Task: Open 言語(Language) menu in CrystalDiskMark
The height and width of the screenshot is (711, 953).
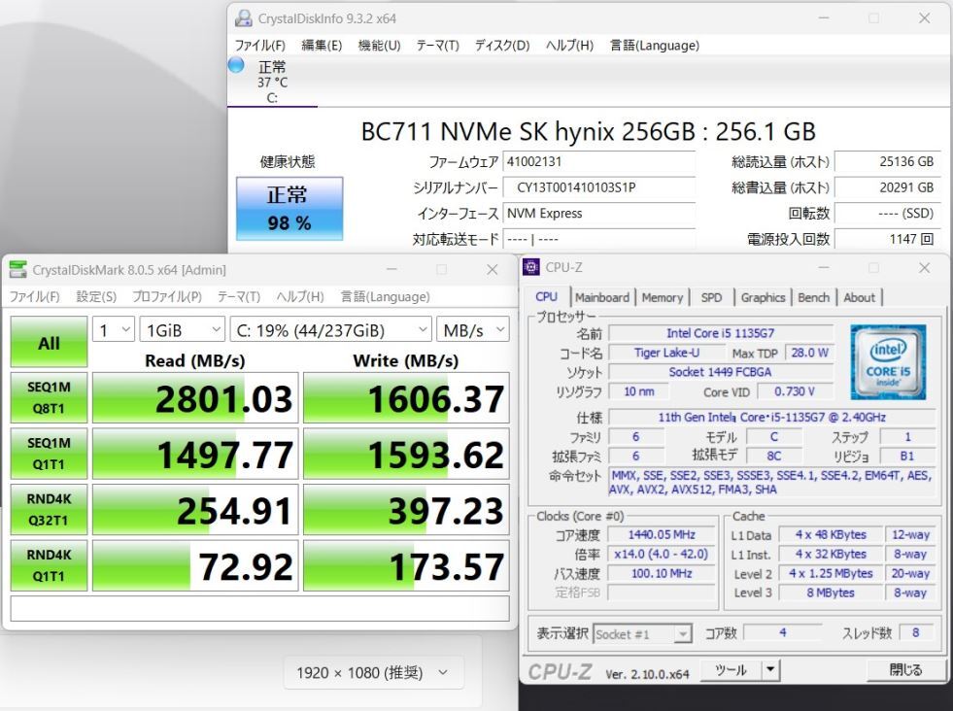Action: [386, 296]
